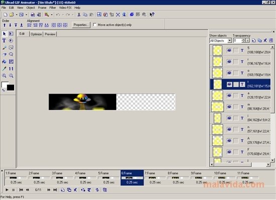
Task: Click the context Help arrow icon
Action: tap(152, 15)
